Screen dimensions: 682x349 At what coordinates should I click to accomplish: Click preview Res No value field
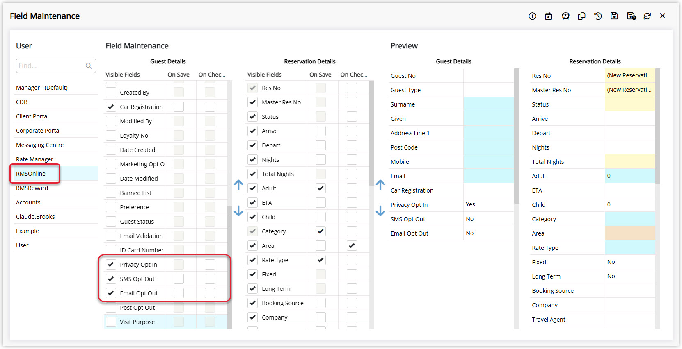[x=630, y=76]
